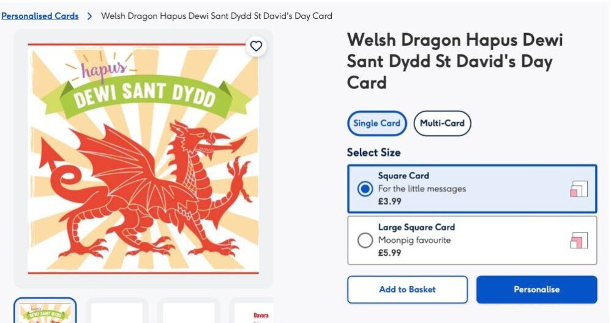
Task: Click the Large Square Card size icon
Action: point(579,241)
